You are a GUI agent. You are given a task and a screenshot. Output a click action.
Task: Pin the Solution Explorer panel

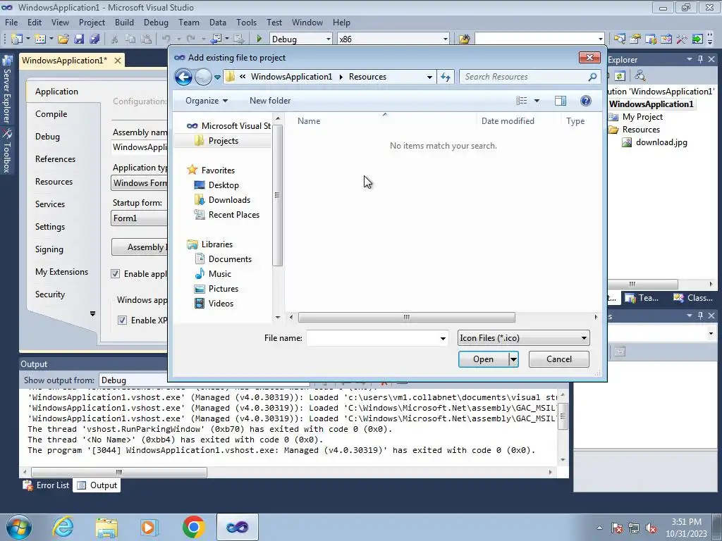point(700,59)
